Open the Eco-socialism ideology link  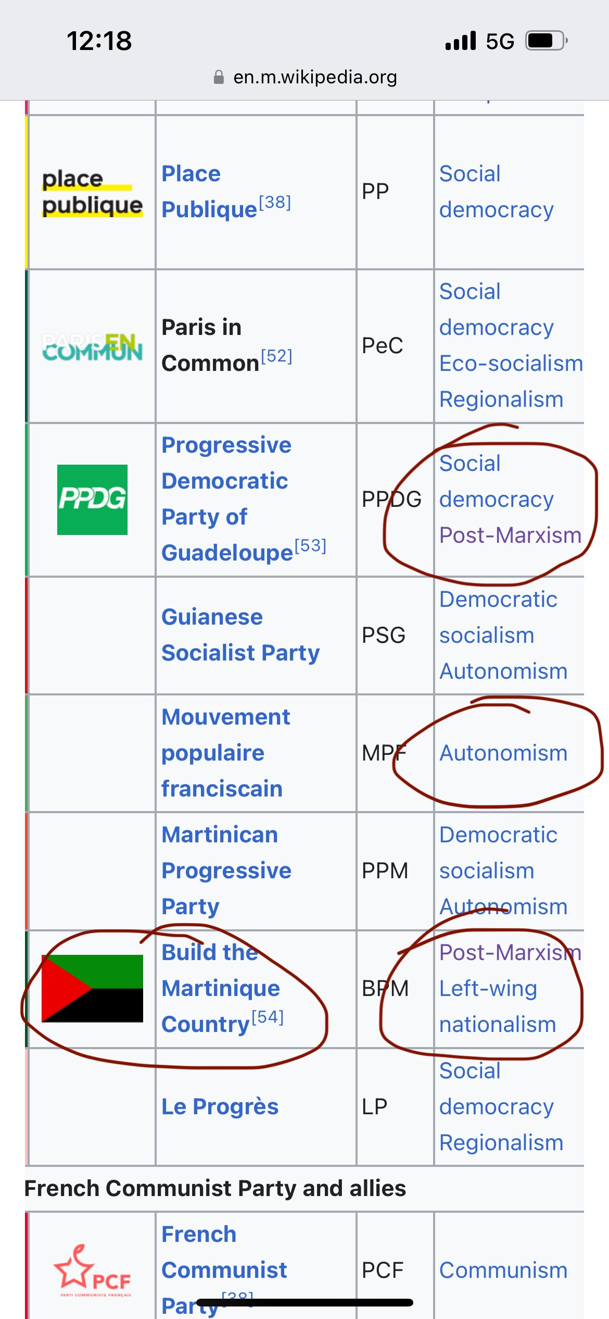tap(511, 363)
